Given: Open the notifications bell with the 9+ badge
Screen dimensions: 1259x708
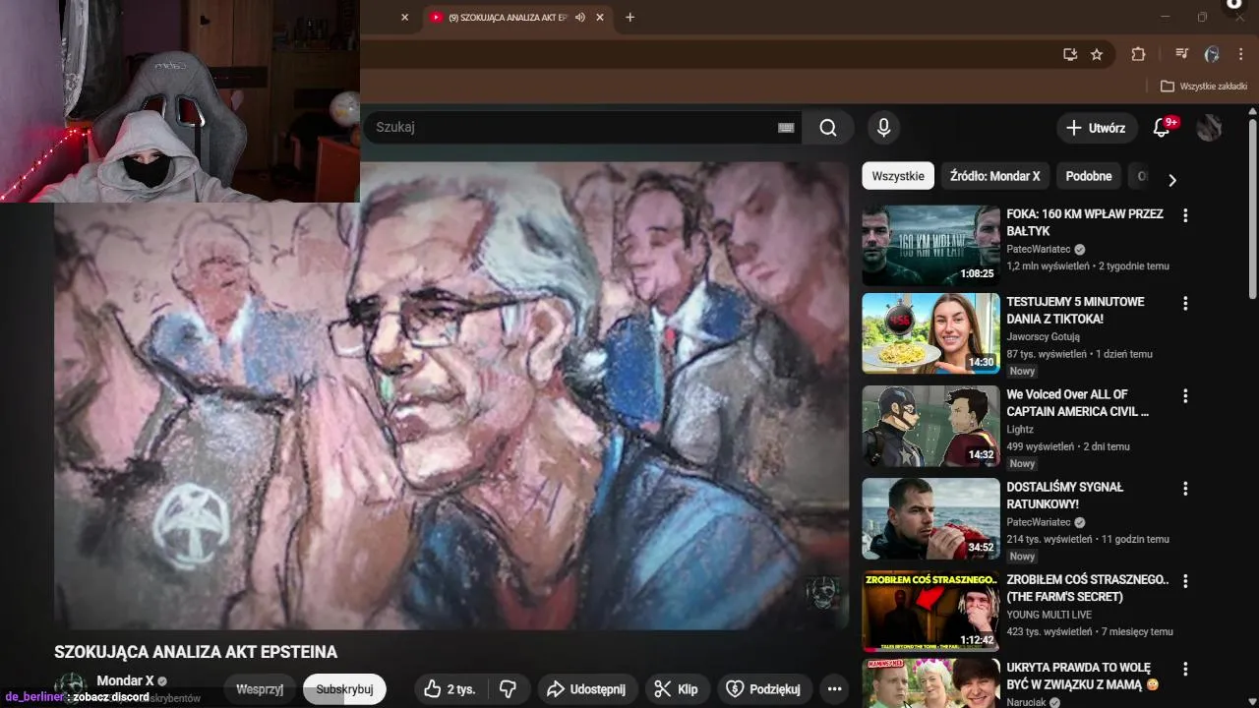Looking at the screenshot, I should point(1163,128).
